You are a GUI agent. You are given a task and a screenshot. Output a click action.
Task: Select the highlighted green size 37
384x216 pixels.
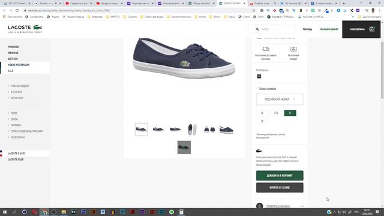(x=290, y=113)
